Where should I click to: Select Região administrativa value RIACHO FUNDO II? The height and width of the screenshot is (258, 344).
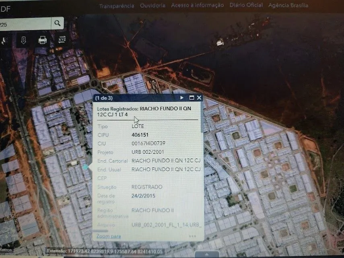pos(153,210)
